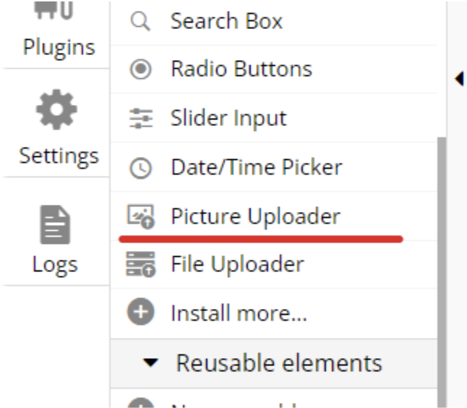Open the Logs tab label
Screen dimensions: 467x408
point(55,264)
